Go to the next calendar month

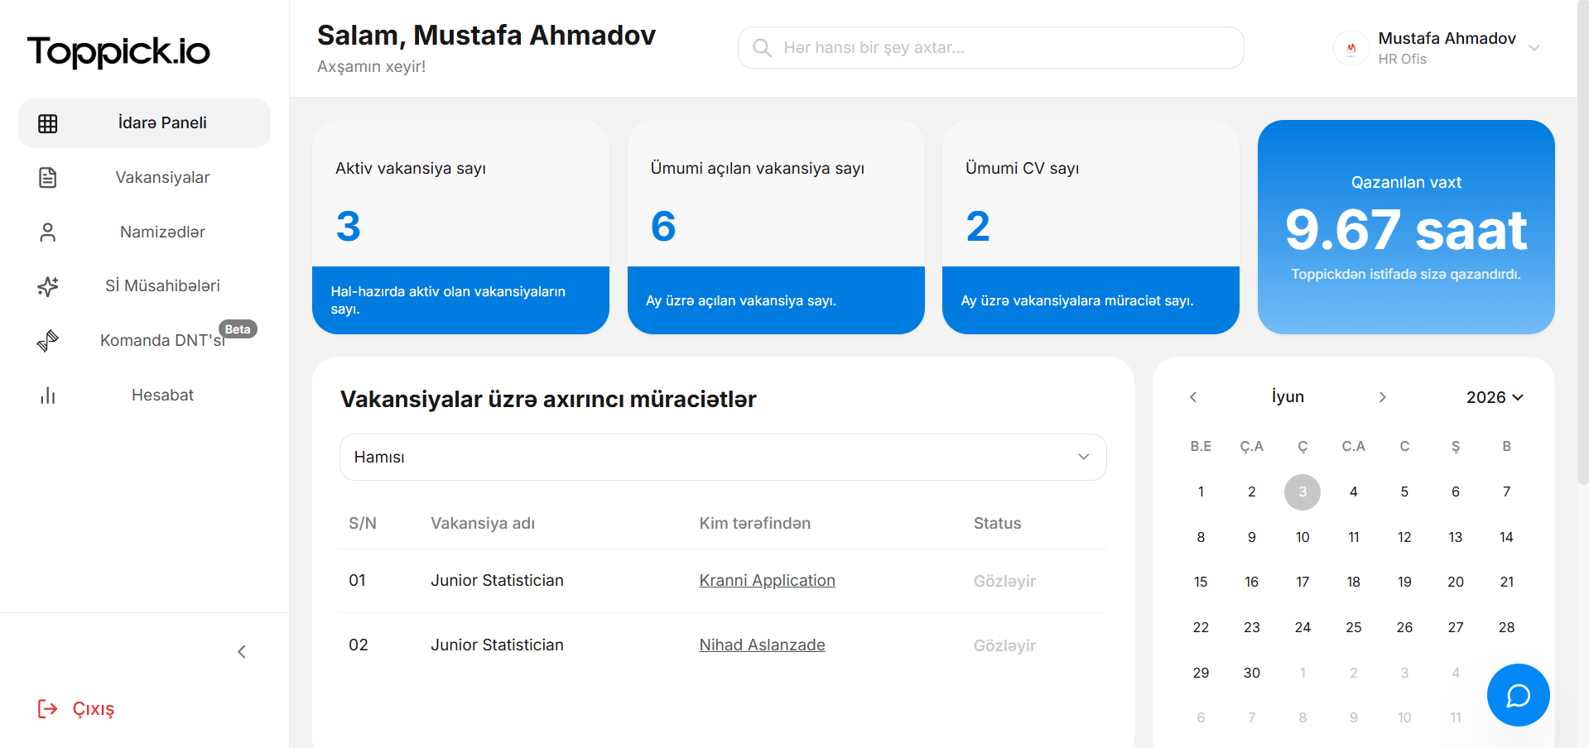[x=1382, y=397]
